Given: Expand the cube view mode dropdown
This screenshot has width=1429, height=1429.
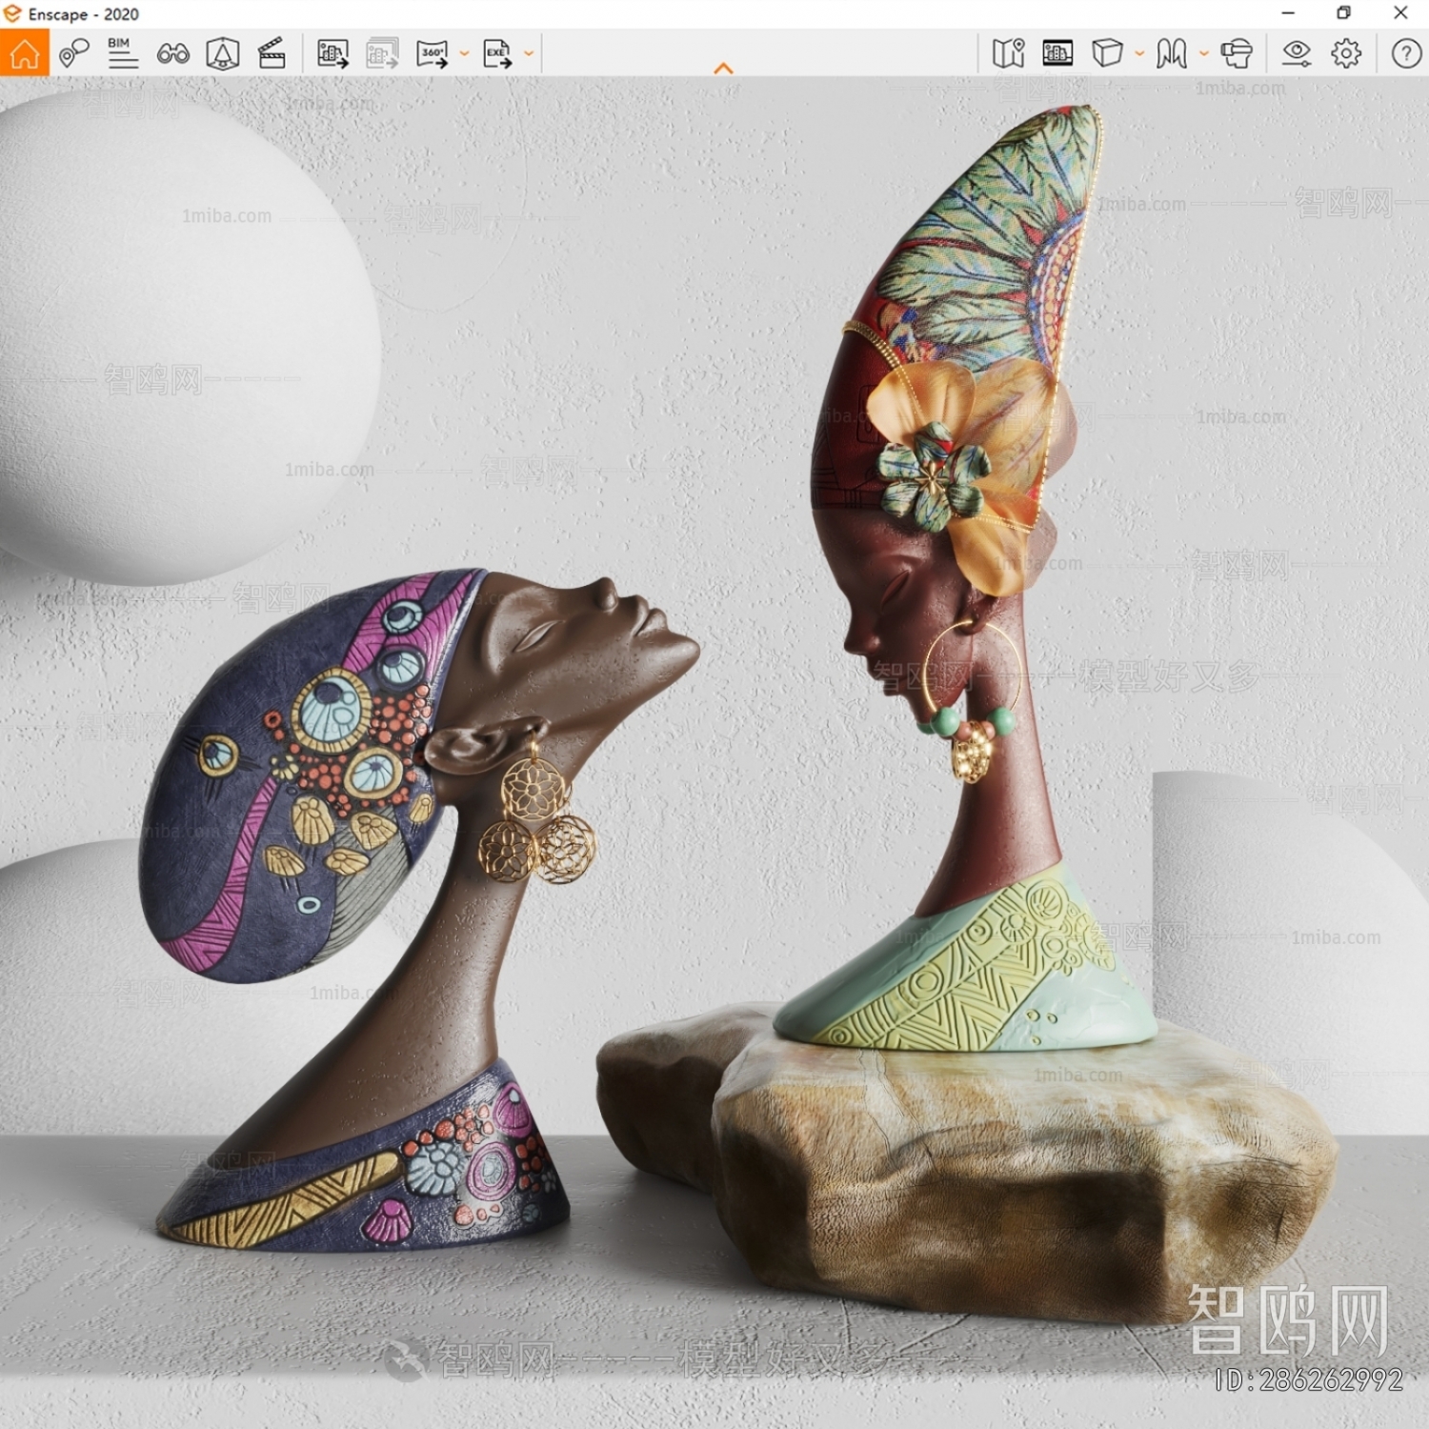Looking at the screenshot, I should coord(1139,53).
